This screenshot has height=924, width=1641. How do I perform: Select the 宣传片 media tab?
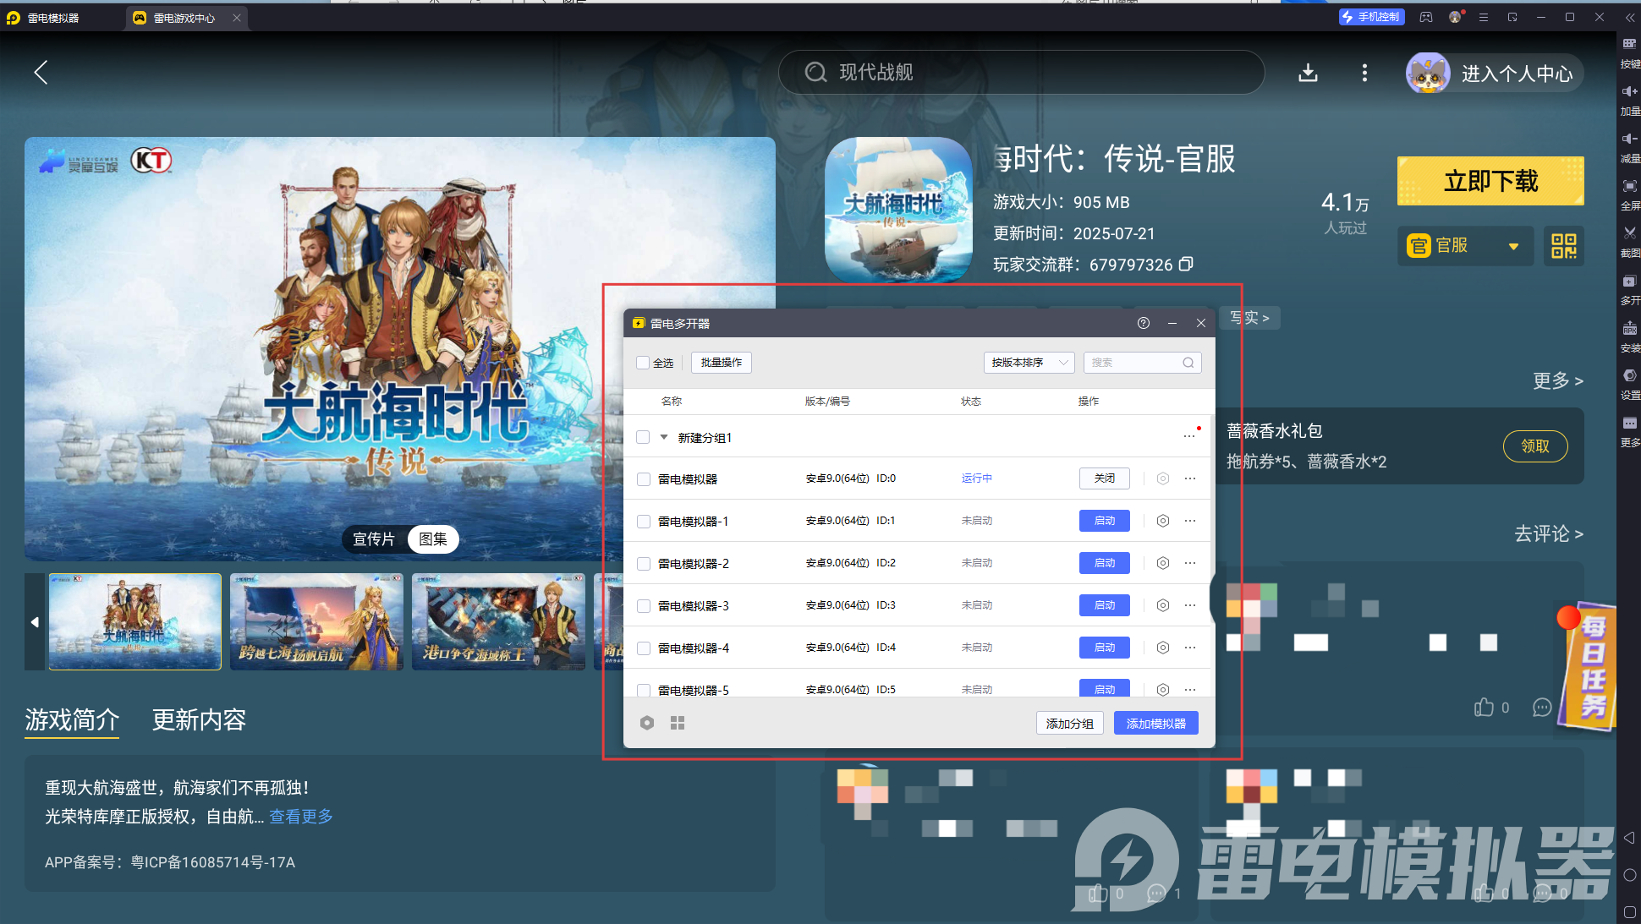coord(374,539)
